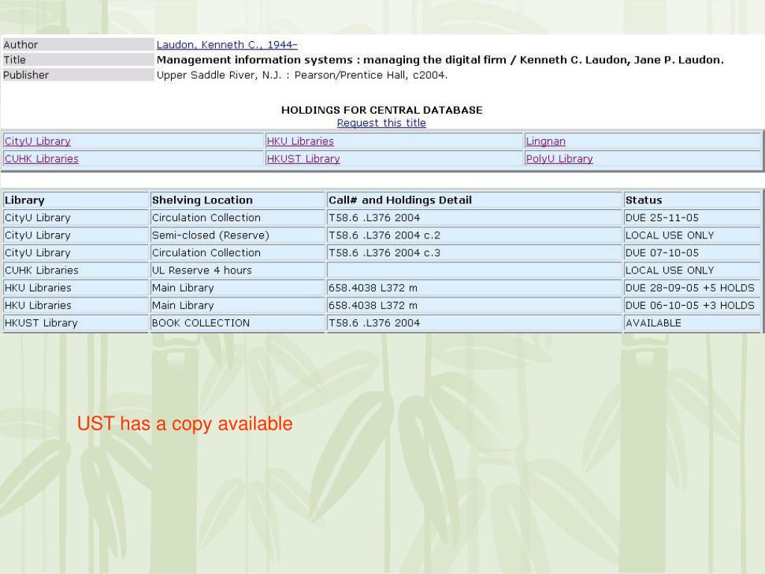The image size is (765, 574).
Task: Open the CUHK Libraries holdings link
Action: click(x=42, y=158)
